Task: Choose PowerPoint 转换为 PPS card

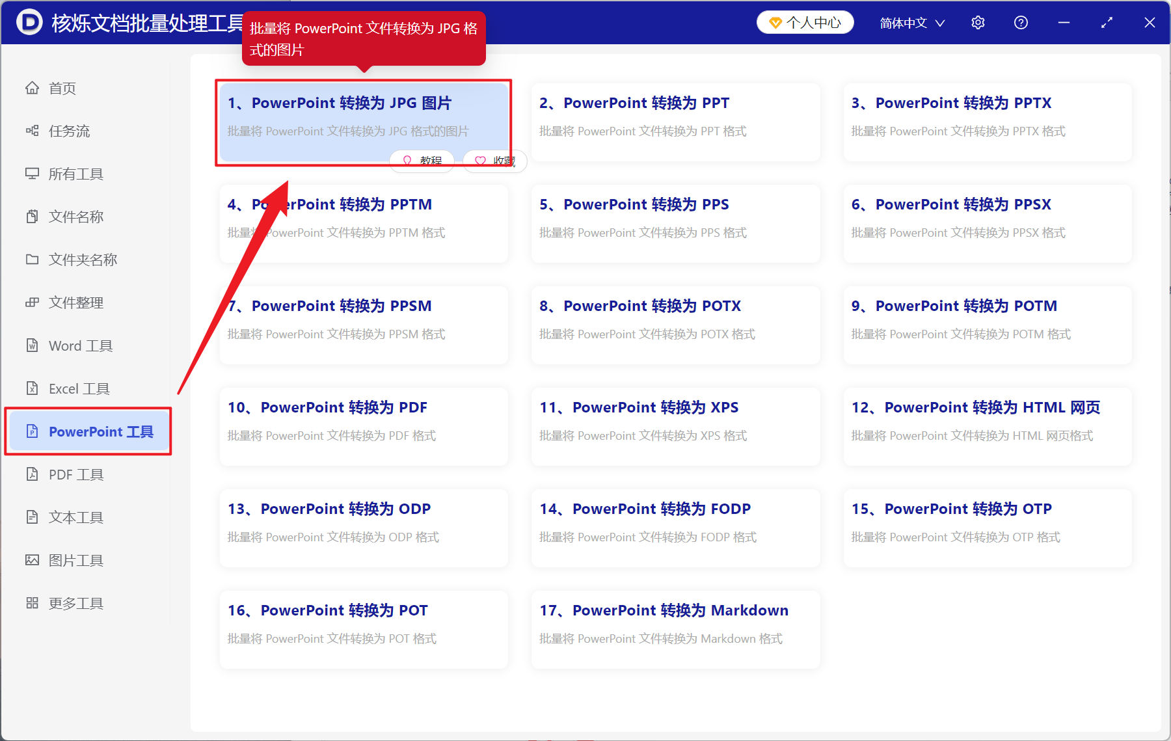Action: (x=675, y=223)
